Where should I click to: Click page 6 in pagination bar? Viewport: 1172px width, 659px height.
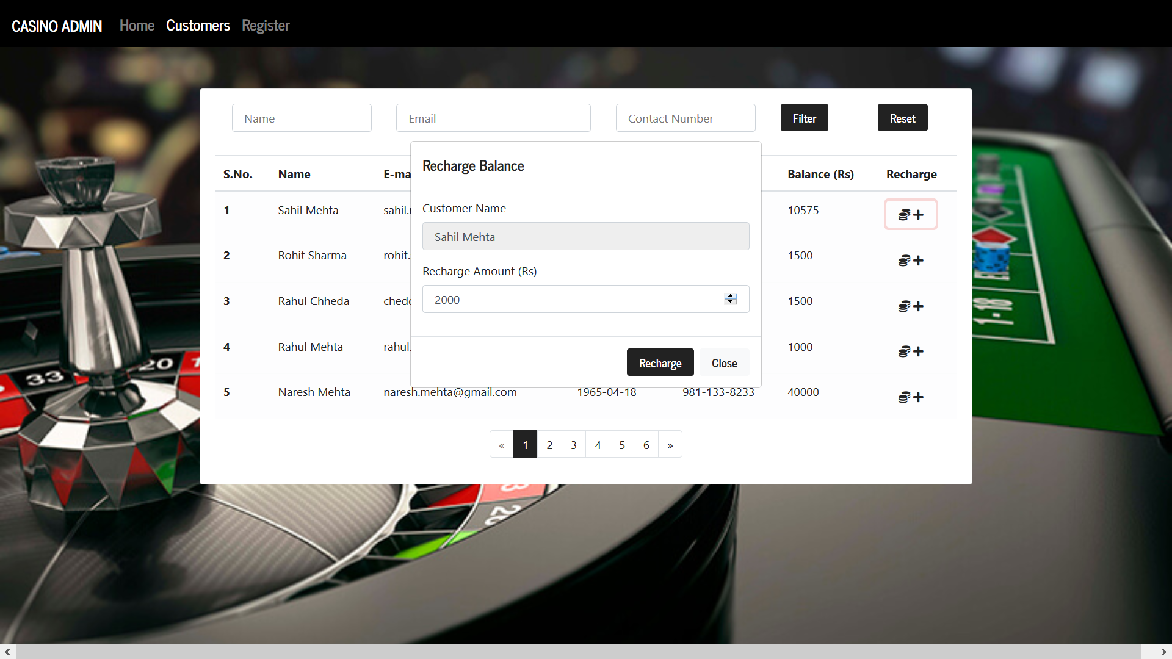point(646,445)
